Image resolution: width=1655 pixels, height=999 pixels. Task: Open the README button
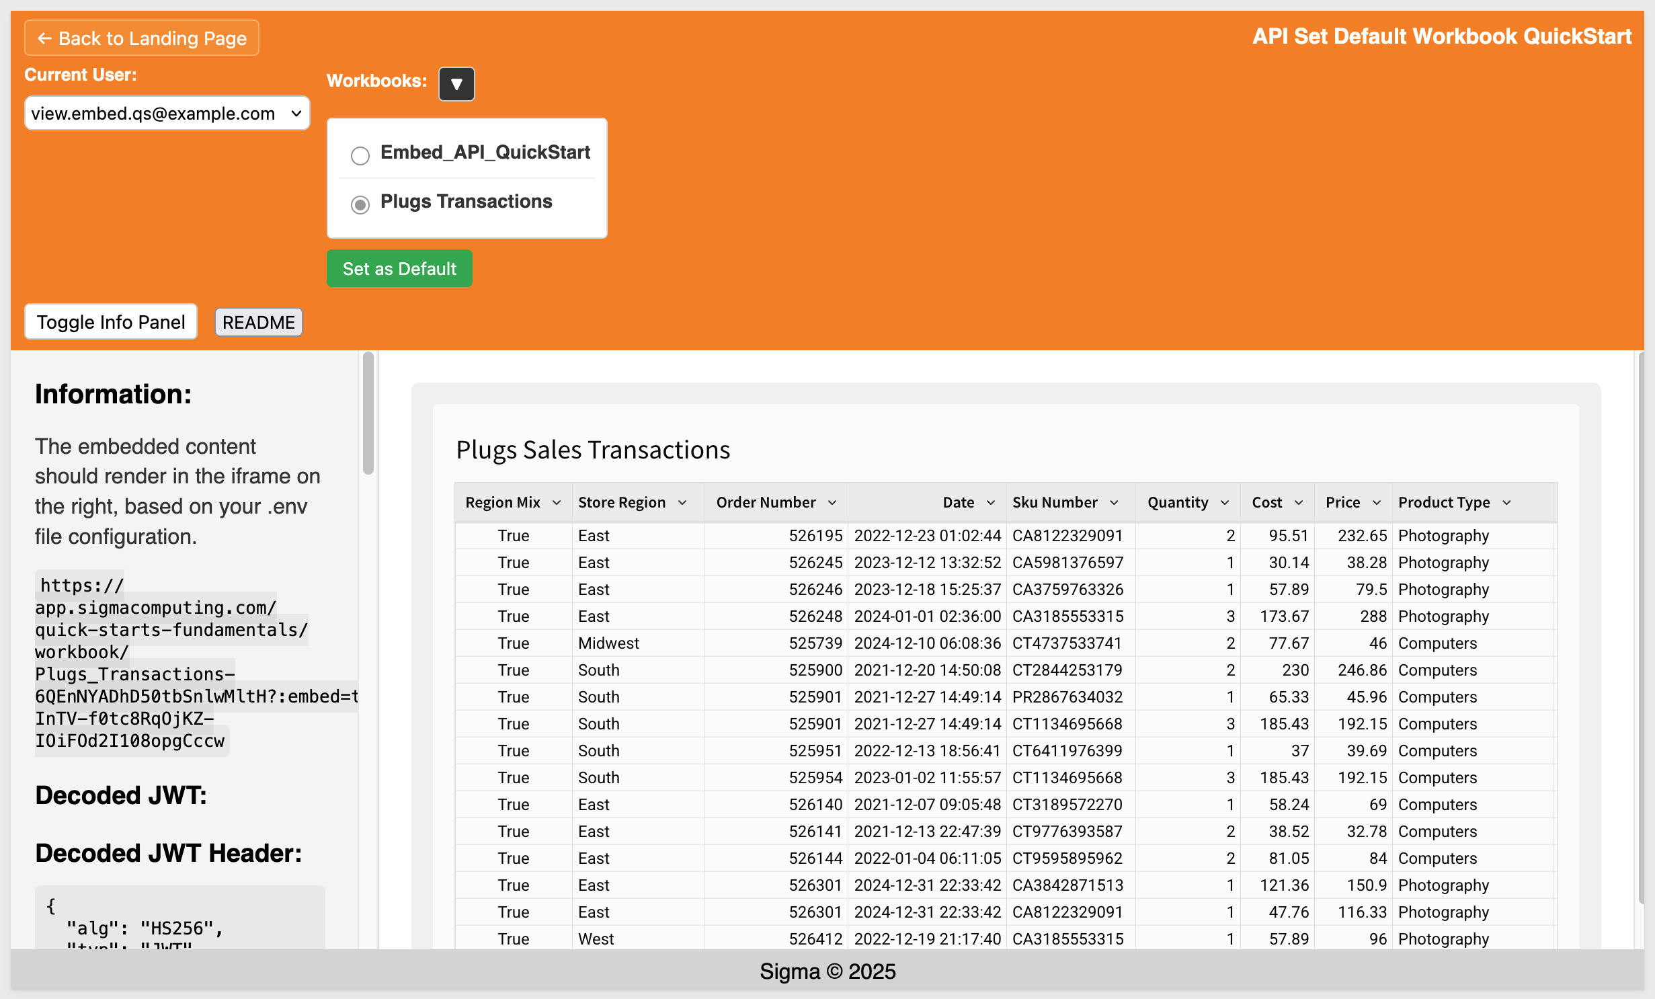(259, 322)
